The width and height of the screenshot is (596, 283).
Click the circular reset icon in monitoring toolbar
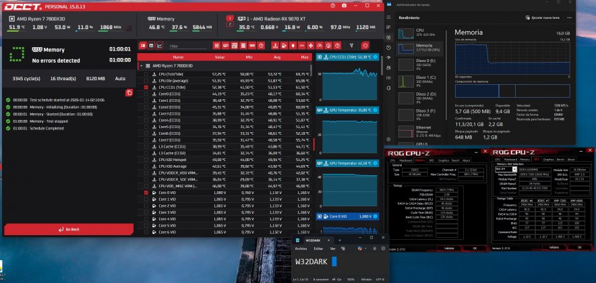tap(365, 46)
